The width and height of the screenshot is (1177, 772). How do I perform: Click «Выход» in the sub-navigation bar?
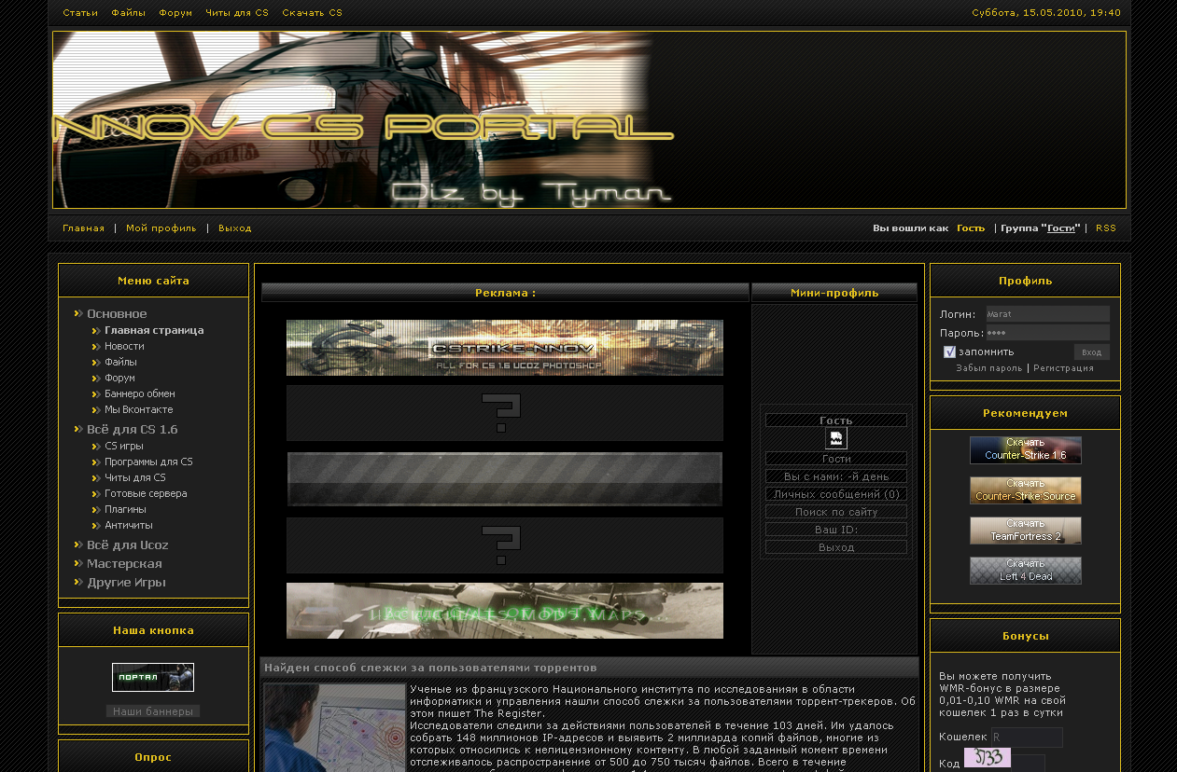click(235, 228)
